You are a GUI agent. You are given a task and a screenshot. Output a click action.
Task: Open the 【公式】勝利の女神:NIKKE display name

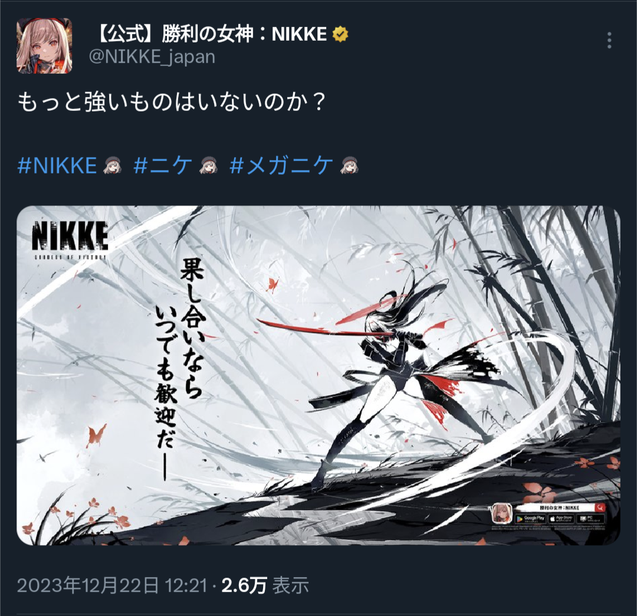(x=210, y=34)
